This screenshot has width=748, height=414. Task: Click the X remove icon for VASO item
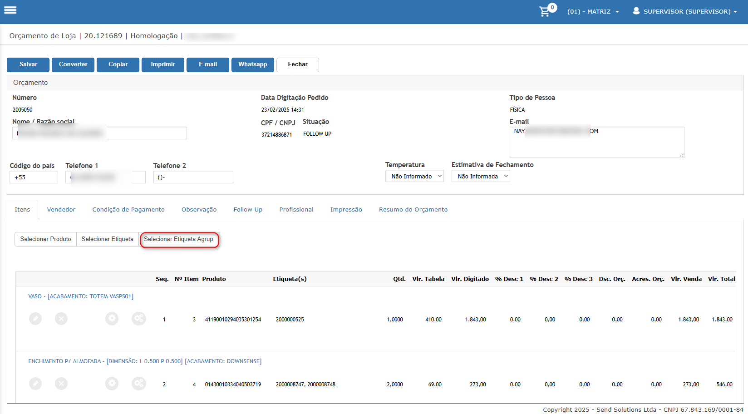click(61, 319)
